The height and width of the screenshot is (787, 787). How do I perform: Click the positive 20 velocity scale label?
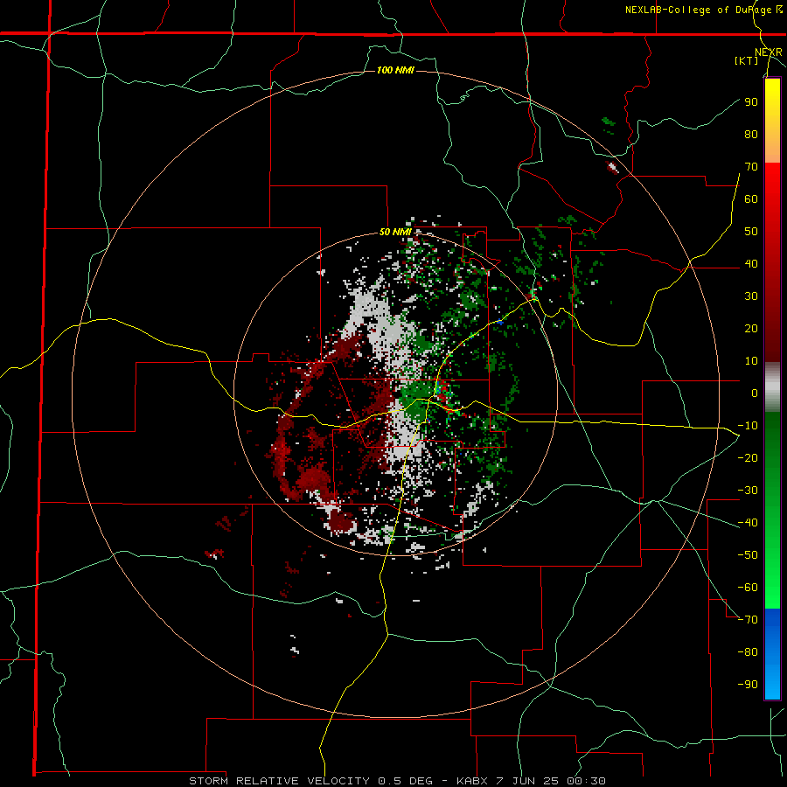click(751, 328)
